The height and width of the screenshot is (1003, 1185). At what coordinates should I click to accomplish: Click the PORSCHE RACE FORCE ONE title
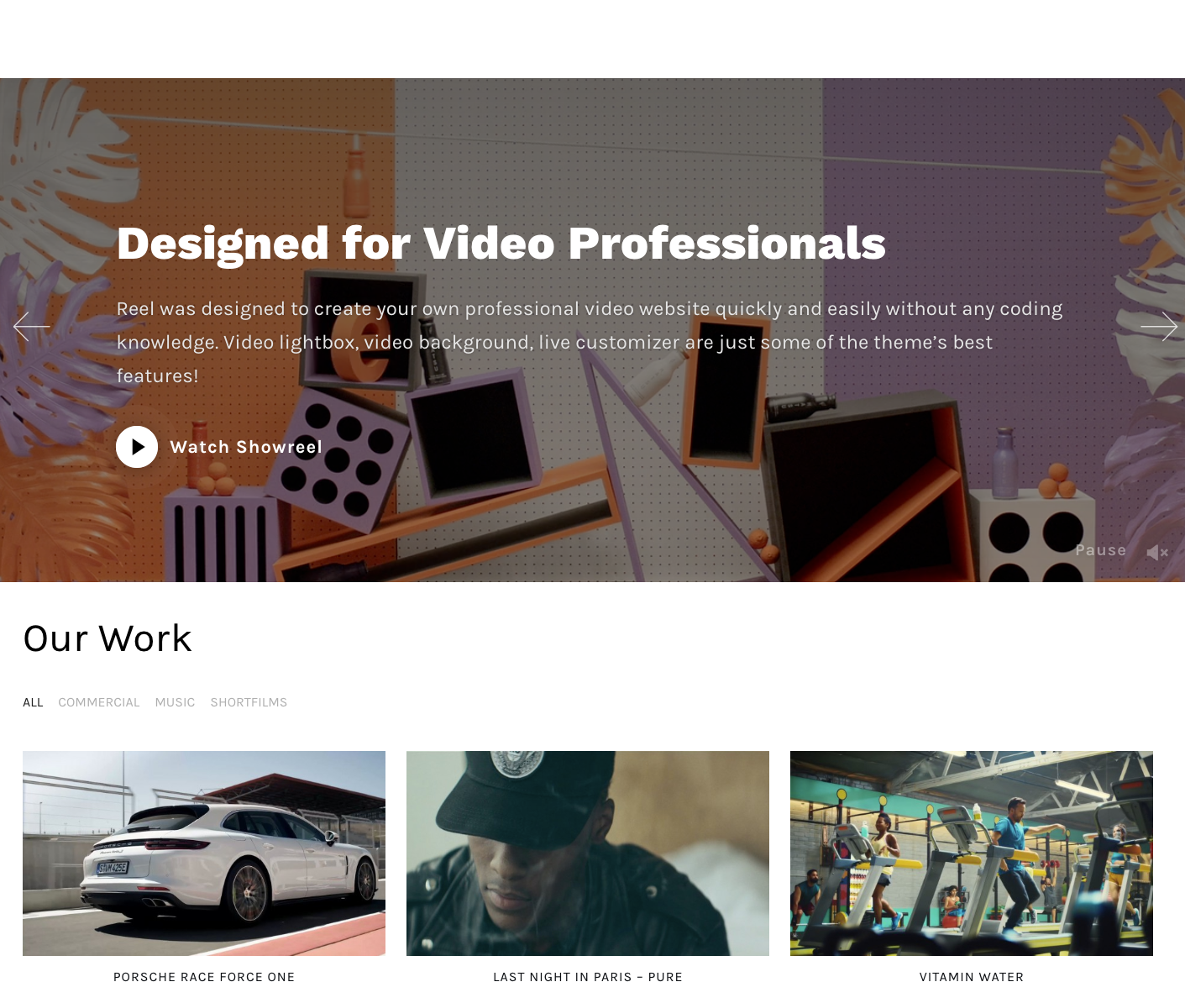tap(204, 977)
